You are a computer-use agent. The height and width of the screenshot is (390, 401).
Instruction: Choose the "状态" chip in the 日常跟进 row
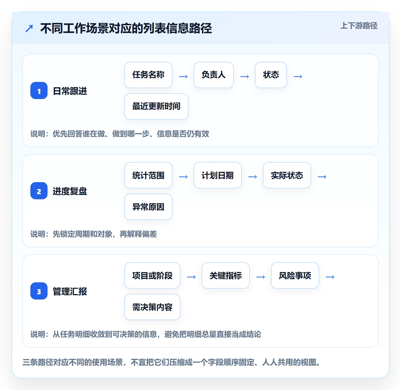tap(271, 75)
